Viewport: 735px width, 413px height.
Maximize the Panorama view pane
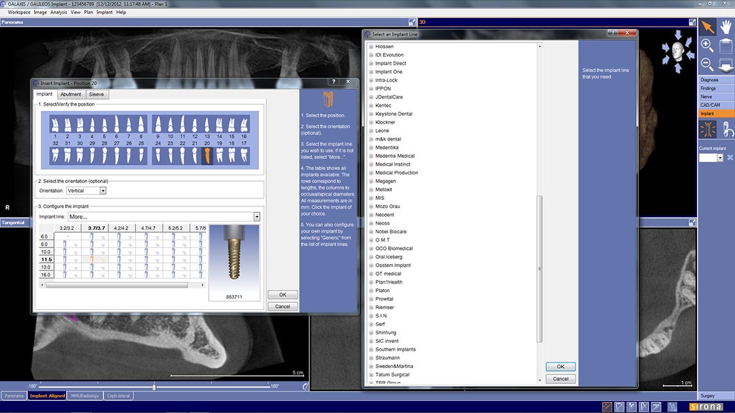pyautogui.click(x=411, y=22)
